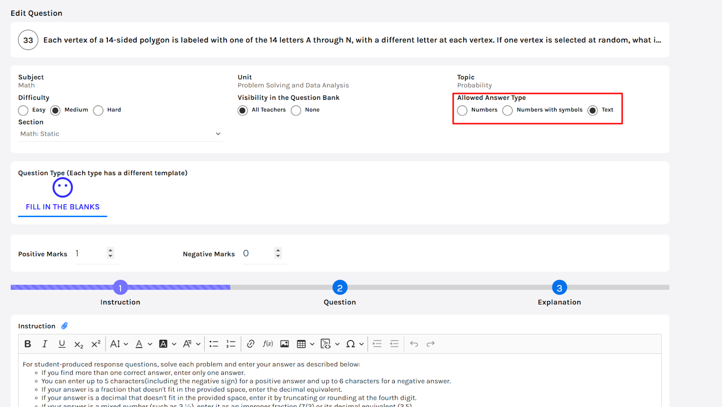Image resolution: width=722 pixels, height=407 pixels.
Task: Click the attachment paperclip beside Instruction
Action: click(x=65, y=326)
